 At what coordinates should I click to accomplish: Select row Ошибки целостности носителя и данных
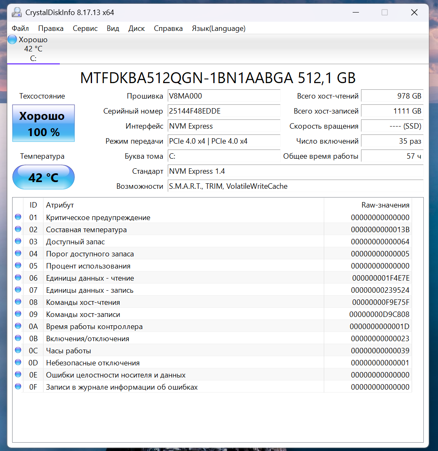point(212,375)
